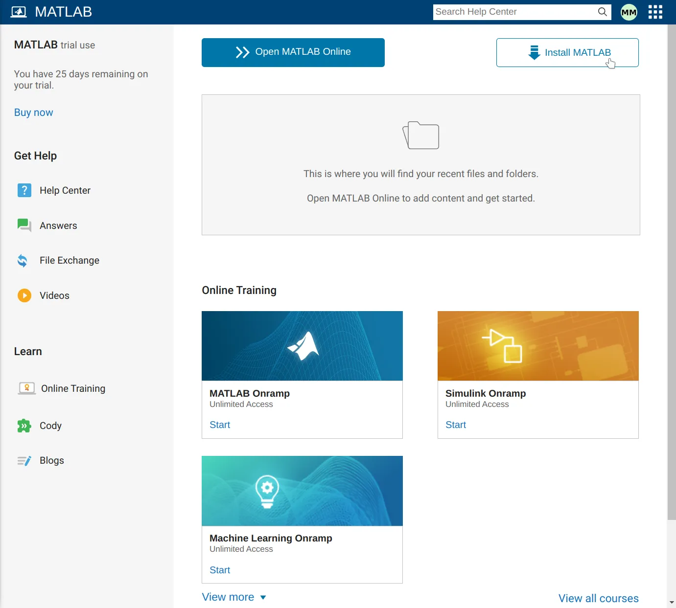
Task: Click the search magnifier icon
Action: (x=603, y=12)
